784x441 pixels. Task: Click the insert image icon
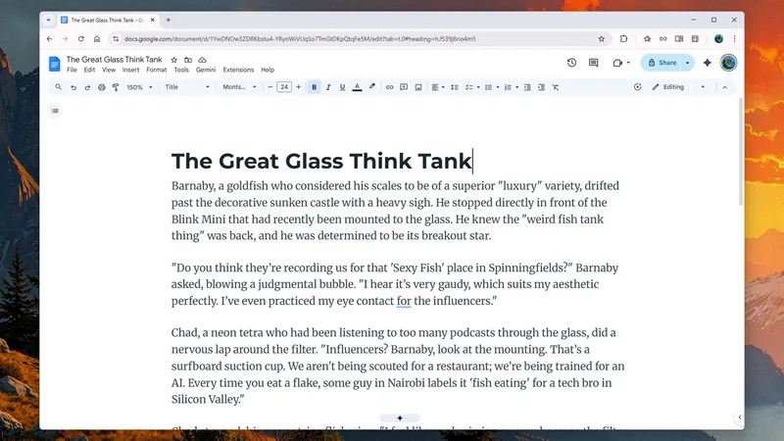(x=418, y=87)
